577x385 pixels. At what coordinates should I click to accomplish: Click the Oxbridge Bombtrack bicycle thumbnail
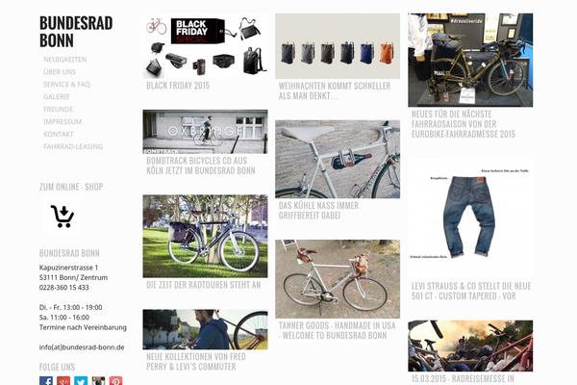[206, 132]
